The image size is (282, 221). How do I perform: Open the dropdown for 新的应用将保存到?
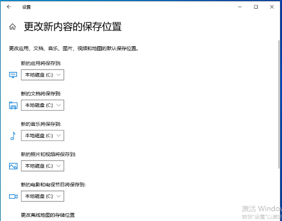42,75
